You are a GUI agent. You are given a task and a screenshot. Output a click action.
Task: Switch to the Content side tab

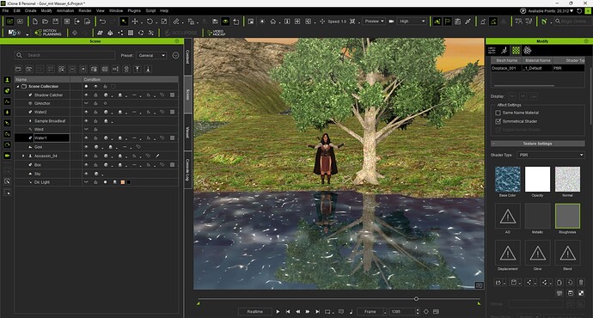pos(187,57)
